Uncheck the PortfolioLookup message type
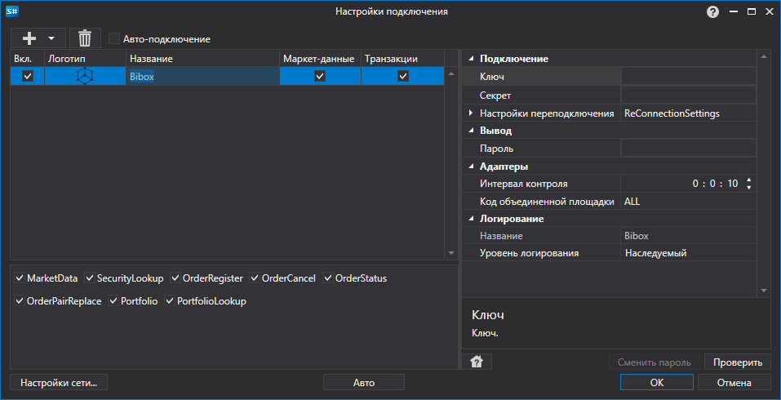 point(170,301)
